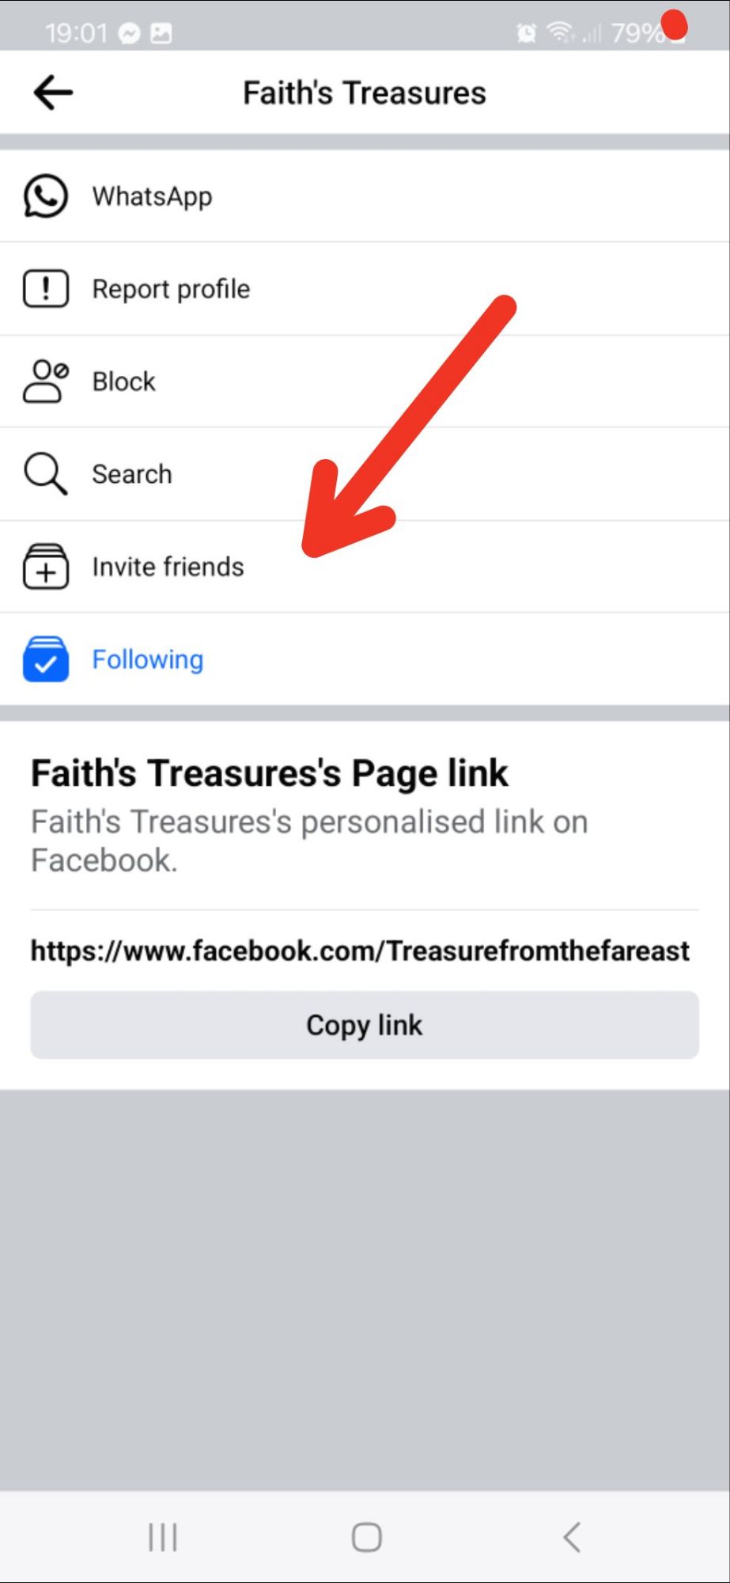Tap the back arrow in the header

[x=53, y=93]
